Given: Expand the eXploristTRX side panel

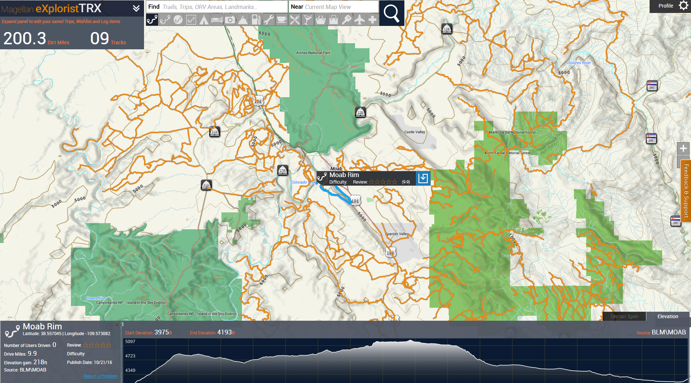Looking at the screenshot, I should coord(136,8).
